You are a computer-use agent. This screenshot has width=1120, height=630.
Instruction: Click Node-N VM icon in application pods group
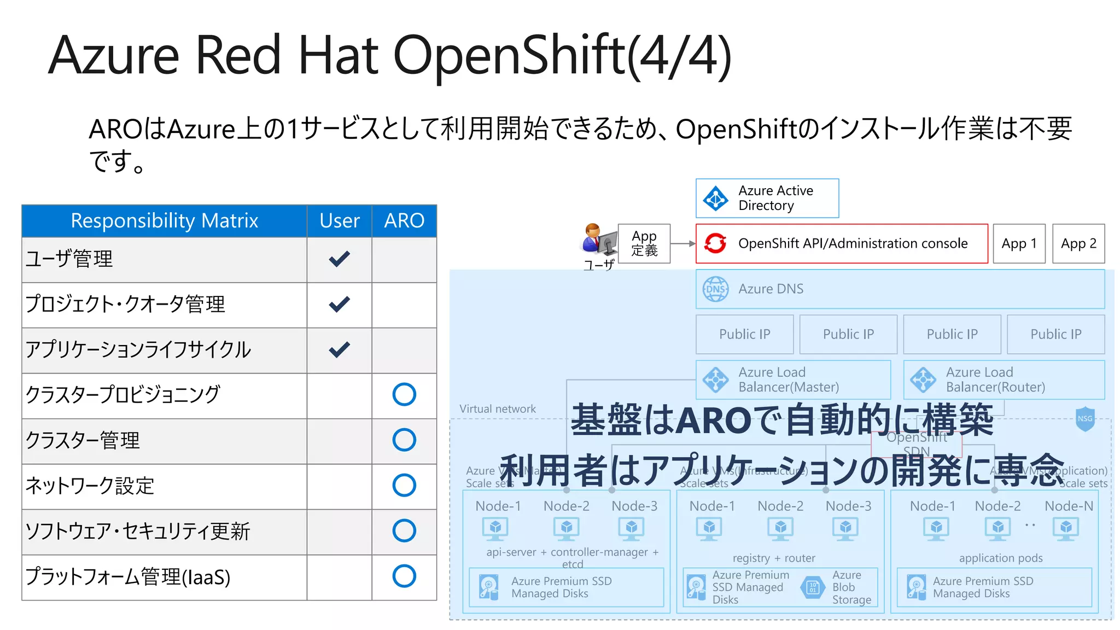[x=1066, y=529]
